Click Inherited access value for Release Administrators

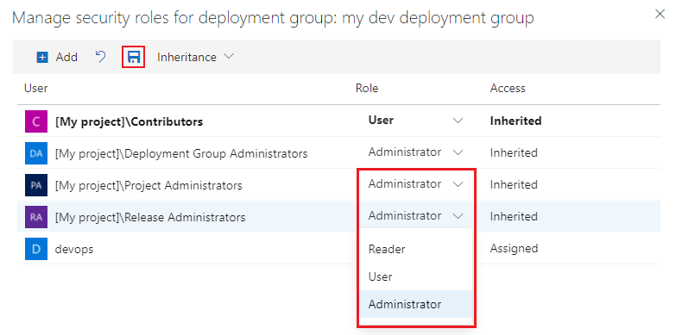(514, 216)
